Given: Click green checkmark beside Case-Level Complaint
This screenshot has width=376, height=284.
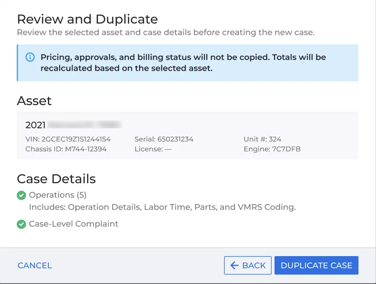Looking at the screenshot, I should 21,224.
